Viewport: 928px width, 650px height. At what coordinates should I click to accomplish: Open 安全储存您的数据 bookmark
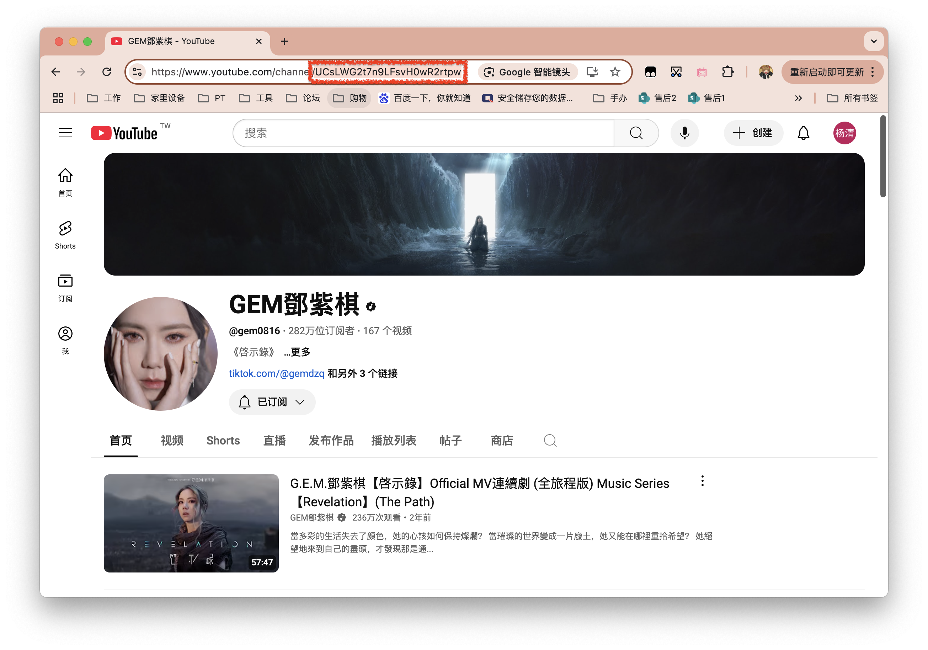point(527,98)
